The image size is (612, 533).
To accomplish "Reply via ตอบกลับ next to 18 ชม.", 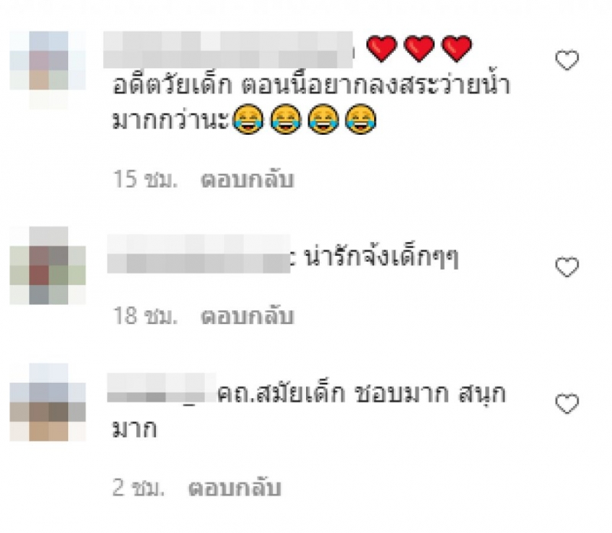I will pyautogui.click(x=247, y=316).
